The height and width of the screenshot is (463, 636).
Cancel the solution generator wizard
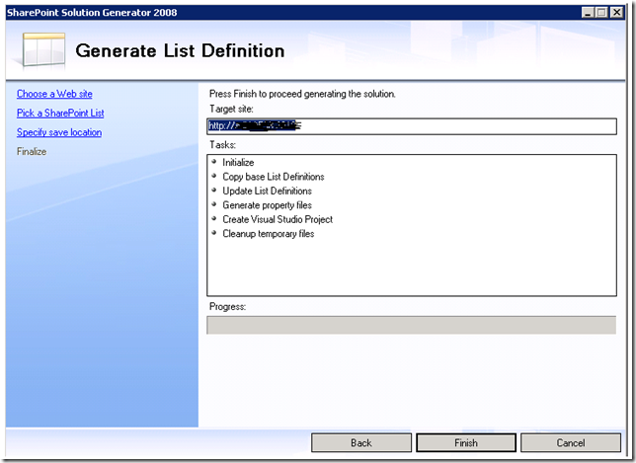571,443
